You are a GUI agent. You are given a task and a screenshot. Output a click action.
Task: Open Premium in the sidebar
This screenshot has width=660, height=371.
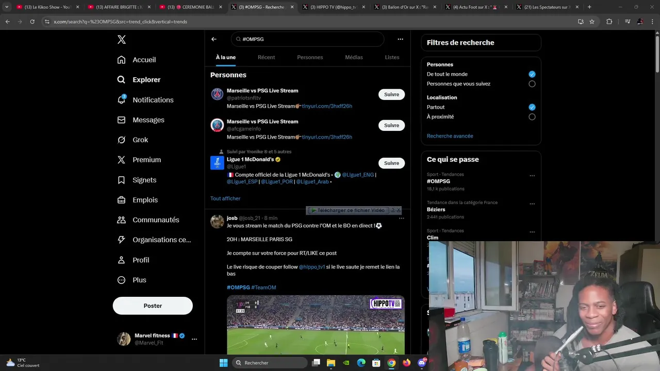tap(139, 160)
